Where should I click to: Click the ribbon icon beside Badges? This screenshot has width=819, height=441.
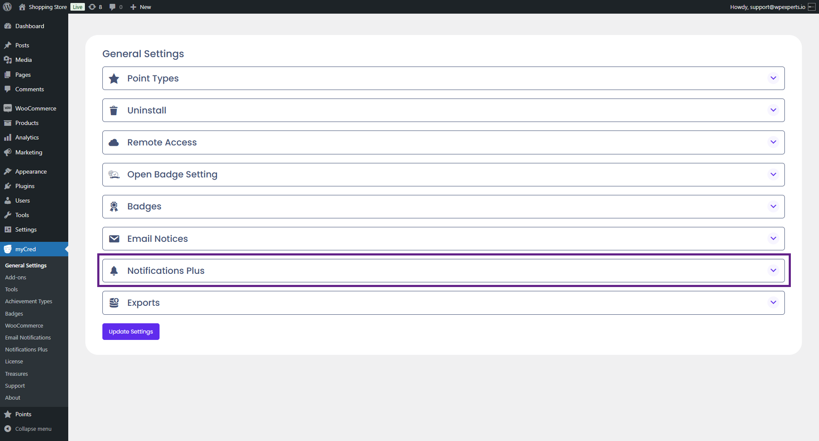[114, 206]
